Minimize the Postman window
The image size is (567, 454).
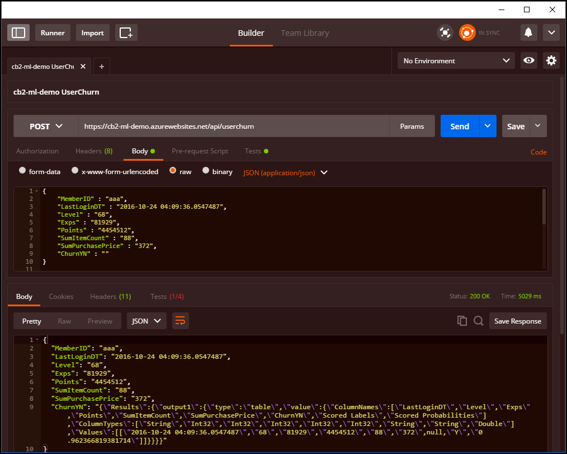coord(501,10)
